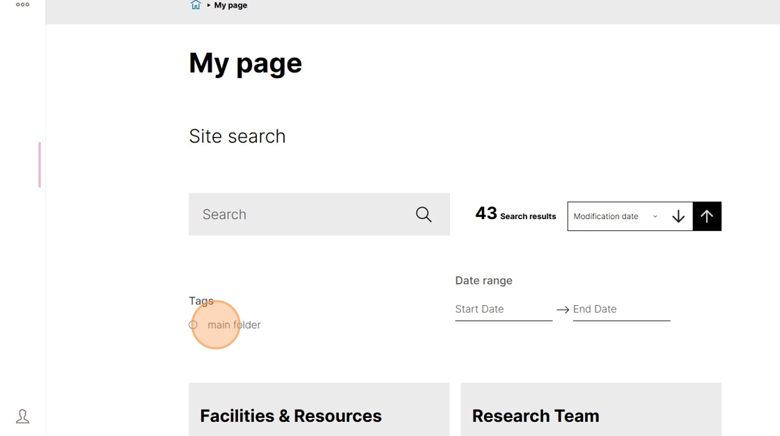The height and width of the screenshot is (436, 780).
Task: Open the three-dots sidebar menu
Action: click(22, 4)
